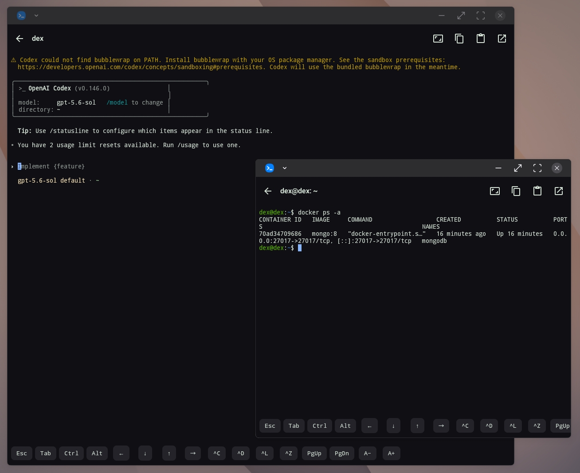Toggle Ctrl modifier in dex window
Screen dimensions: 580x473
click(71, 453)
